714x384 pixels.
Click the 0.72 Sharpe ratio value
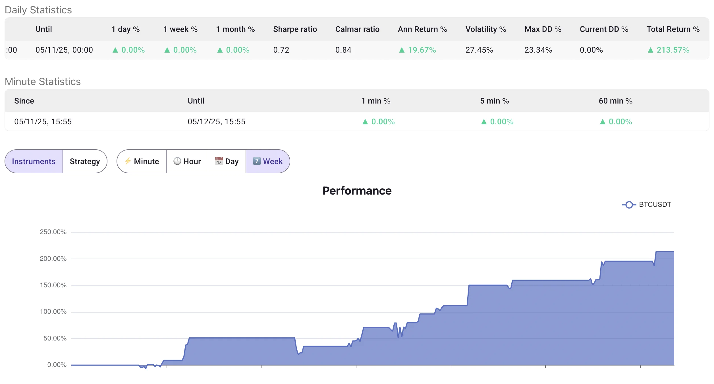click(x=281, y=50)
